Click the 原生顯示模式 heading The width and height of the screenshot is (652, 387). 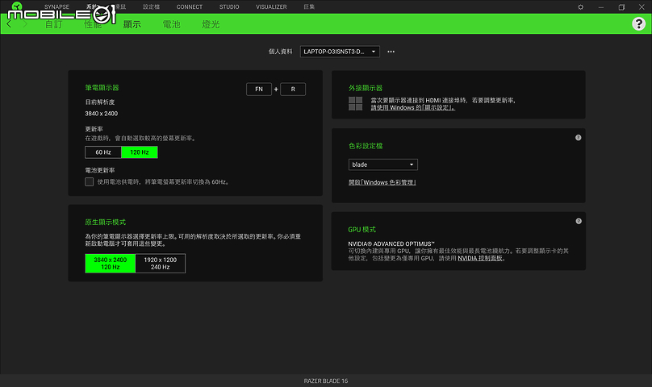click(x=105, y=222)
